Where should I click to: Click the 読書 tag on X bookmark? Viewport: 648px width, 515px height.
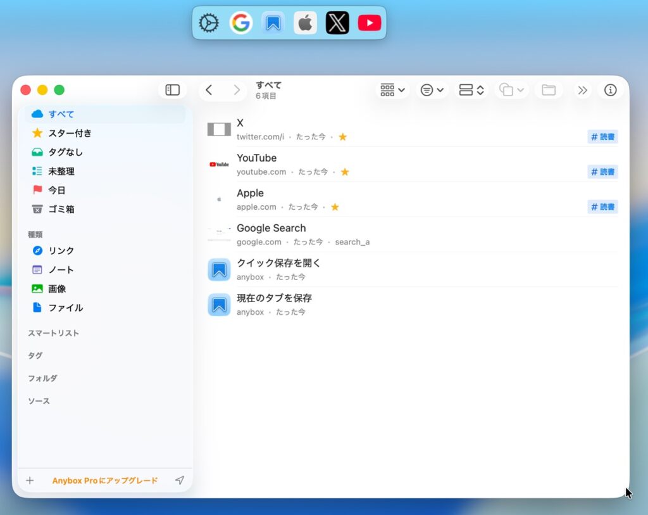(x=602, y=137)
